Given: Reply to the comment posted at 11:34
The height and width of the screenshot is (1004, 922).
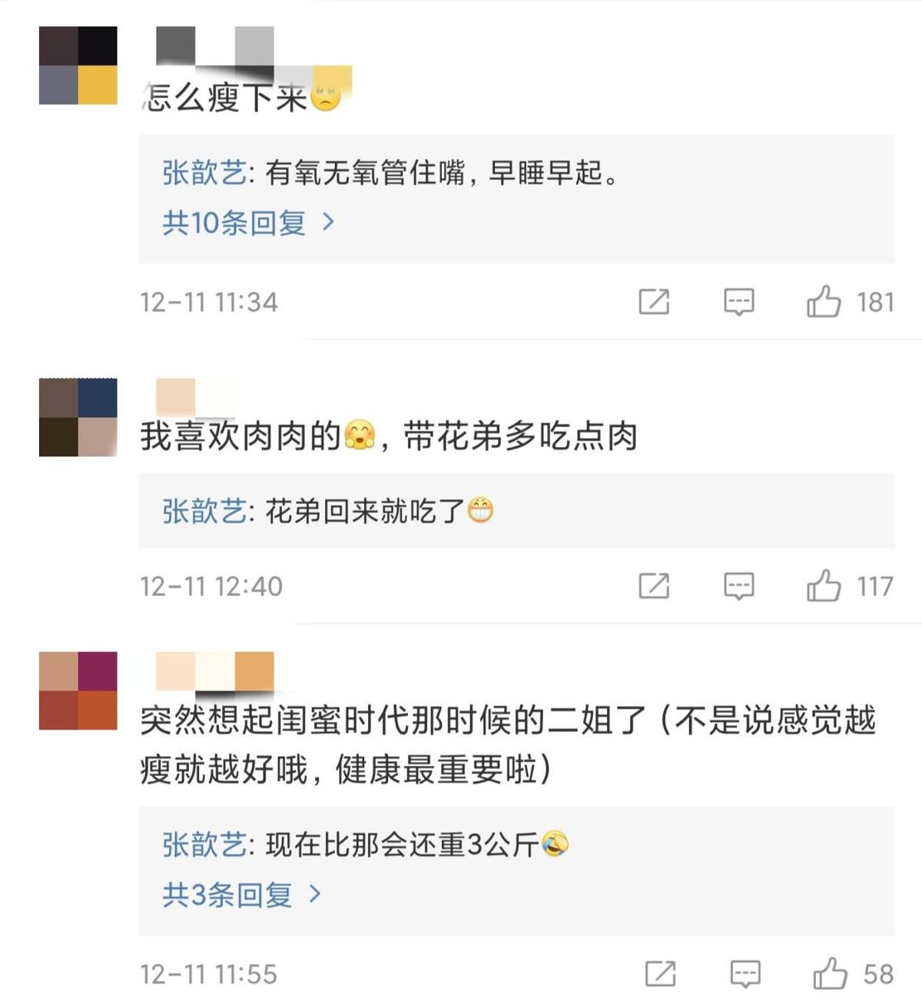Looking at the screenshot, I should (739, 302).
